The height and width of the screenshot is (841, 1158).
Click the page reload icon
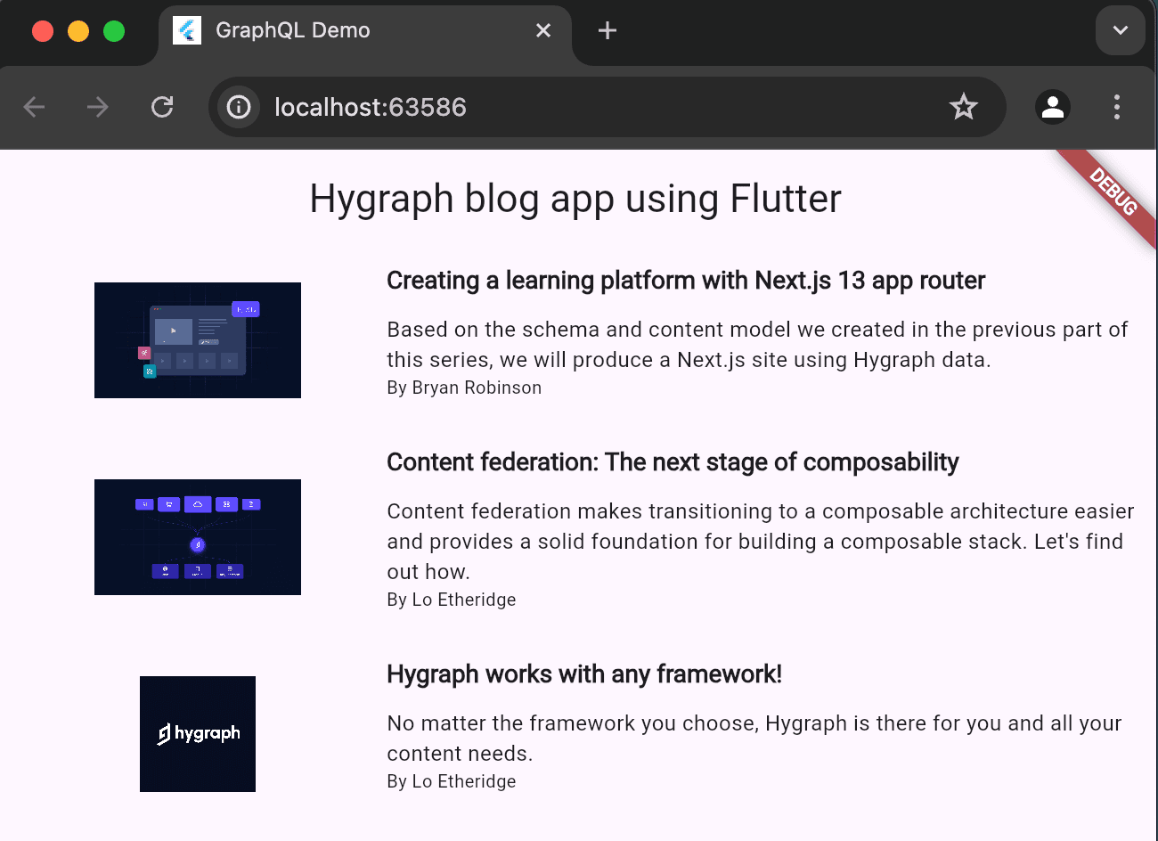(162, 107)
